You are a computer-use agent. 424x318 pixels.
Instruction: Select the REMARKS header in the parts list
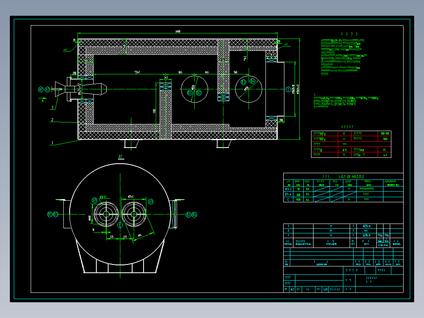pyautogui.click(x=397, y=244)
